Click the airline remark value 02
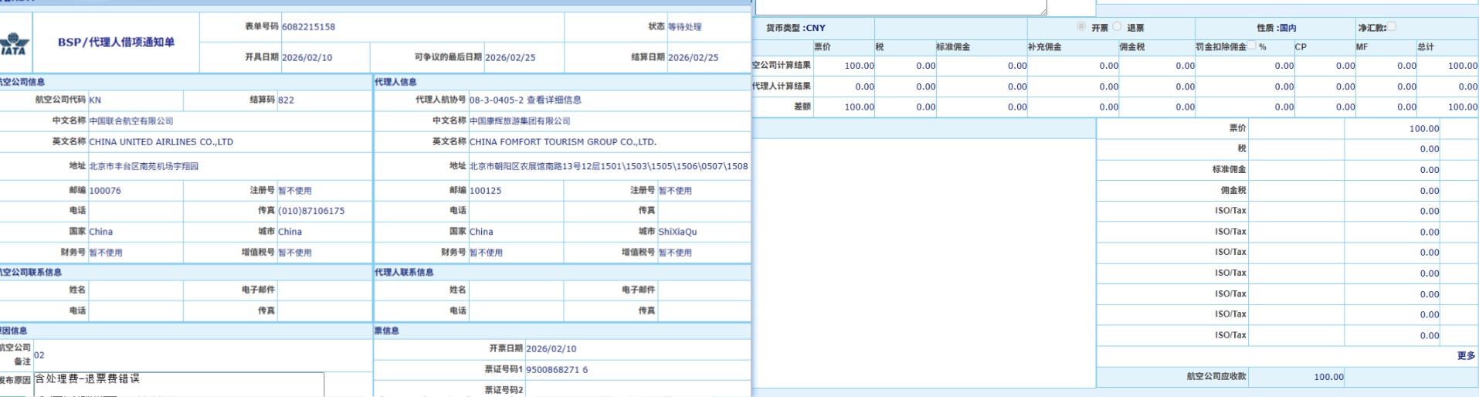 [39, 355]
